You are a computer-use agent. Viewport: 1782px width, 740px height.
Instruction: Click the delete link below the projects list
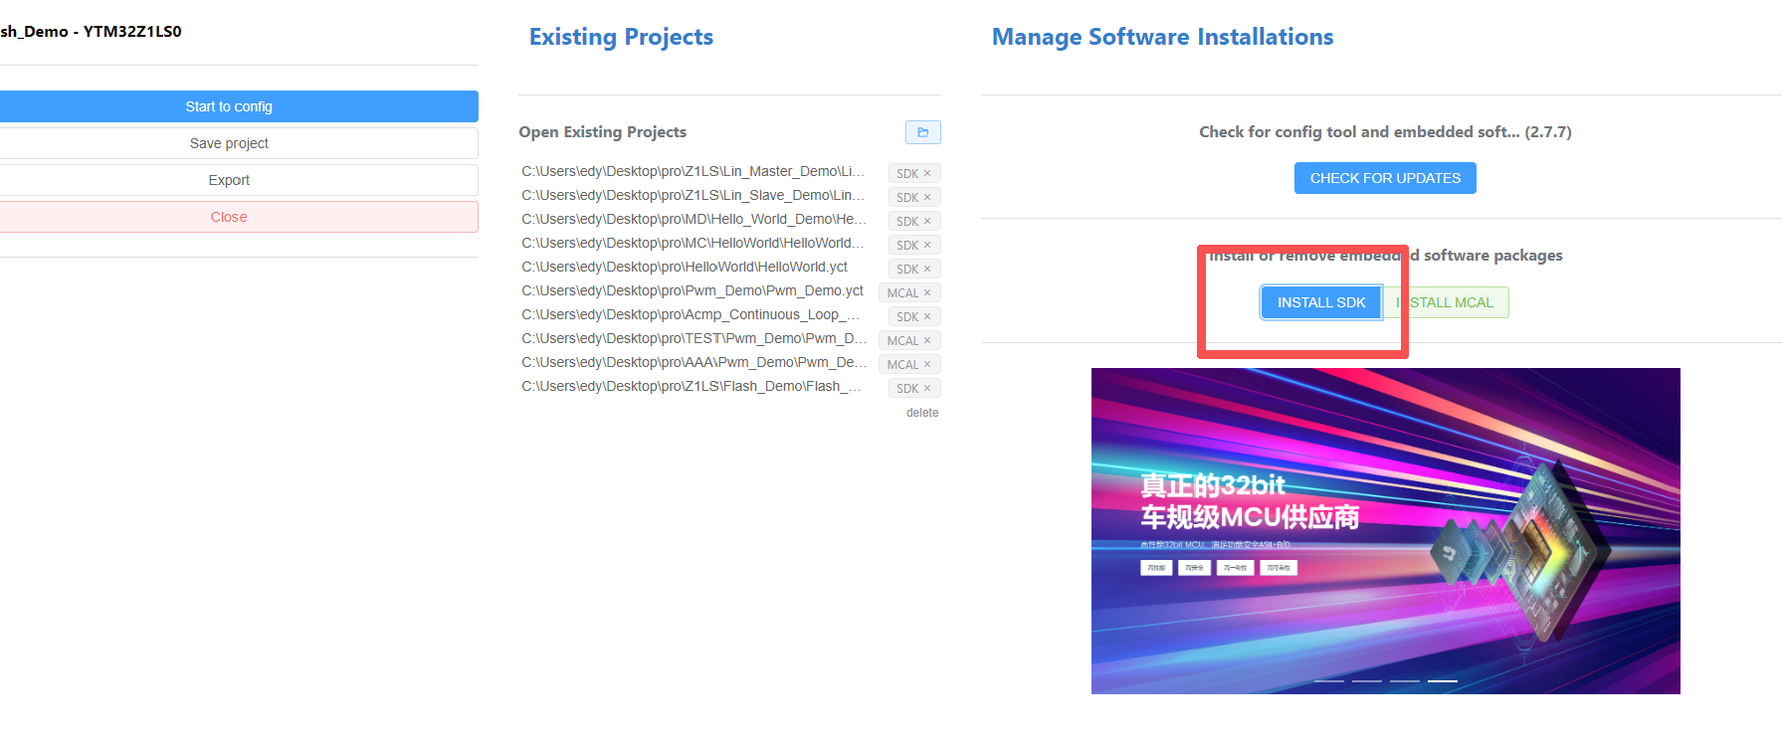coord(921,413)
